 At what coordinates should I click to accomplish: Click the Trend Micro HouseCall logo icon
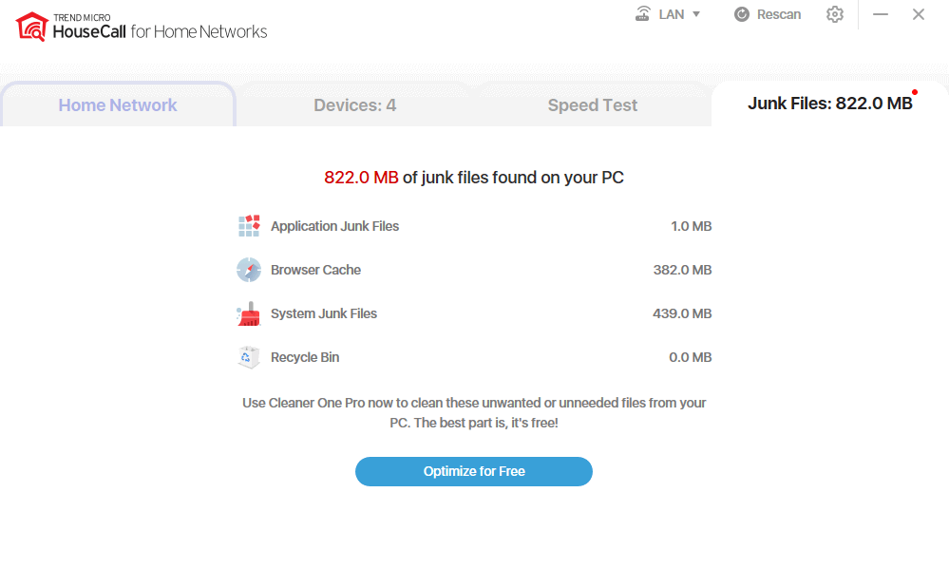click(32, 27)
